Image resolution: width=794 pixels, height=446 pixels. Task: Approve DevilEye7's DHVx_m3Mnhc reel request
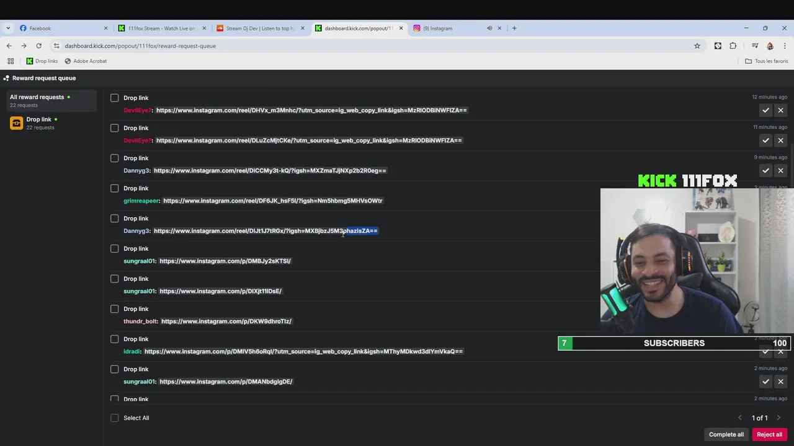pyautogui.click(x=765, y=110)
